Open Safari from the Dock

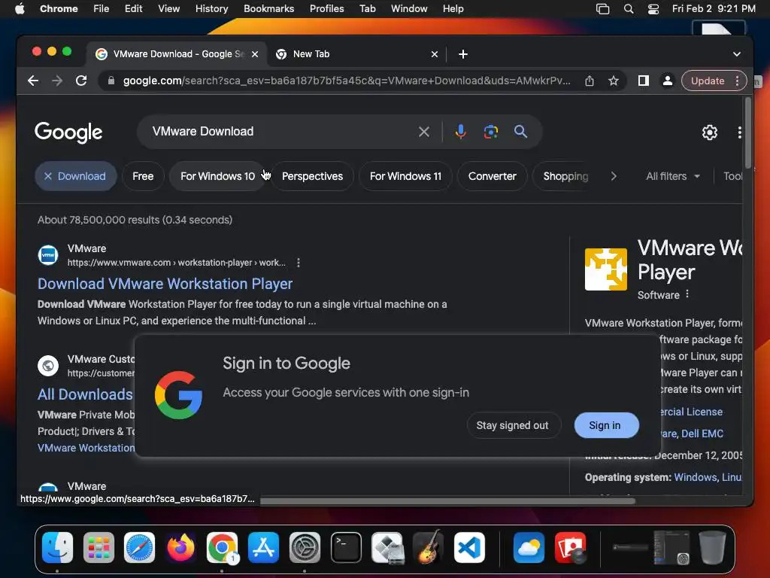coord(139,547)
